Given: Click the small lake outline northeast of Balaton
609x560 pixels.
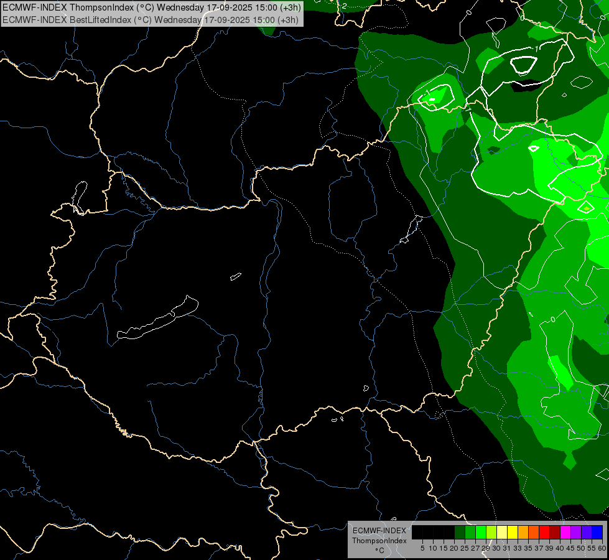Looking at the screenshot, I should [235, 276].
